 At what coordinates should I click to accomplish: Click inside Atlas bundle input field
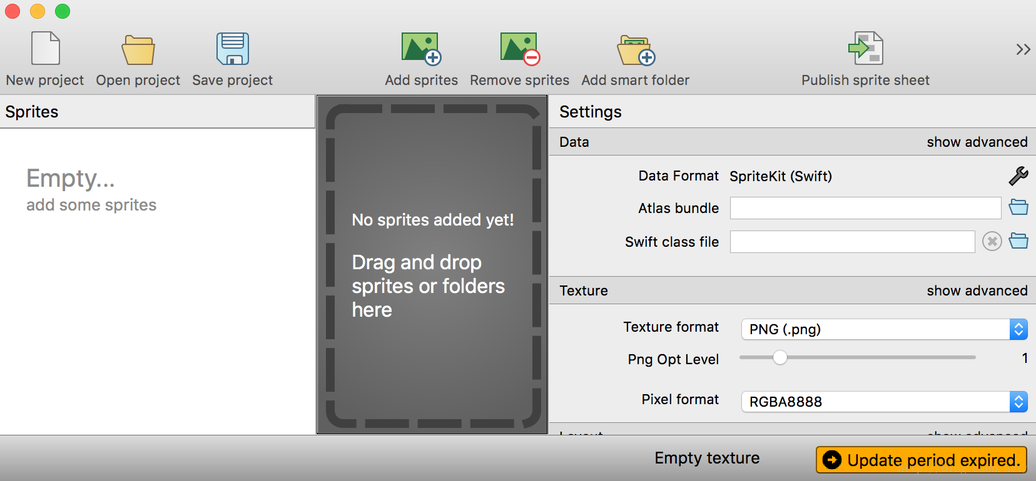pos(866,208)
